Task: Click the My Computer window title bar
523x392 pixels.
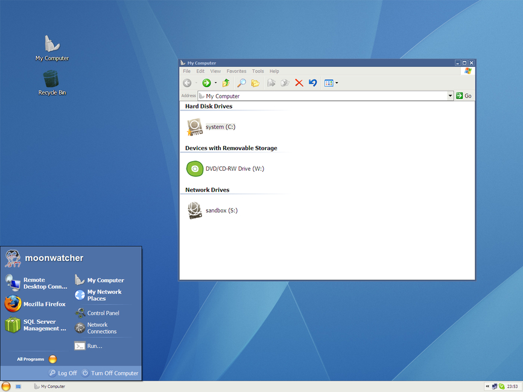Action: [x=317, y=63]
